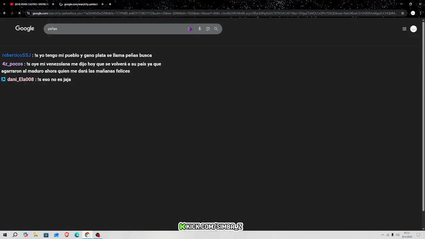Open the recording app taskbar icon
Viewport: 425px width, 239px height.
98,235
